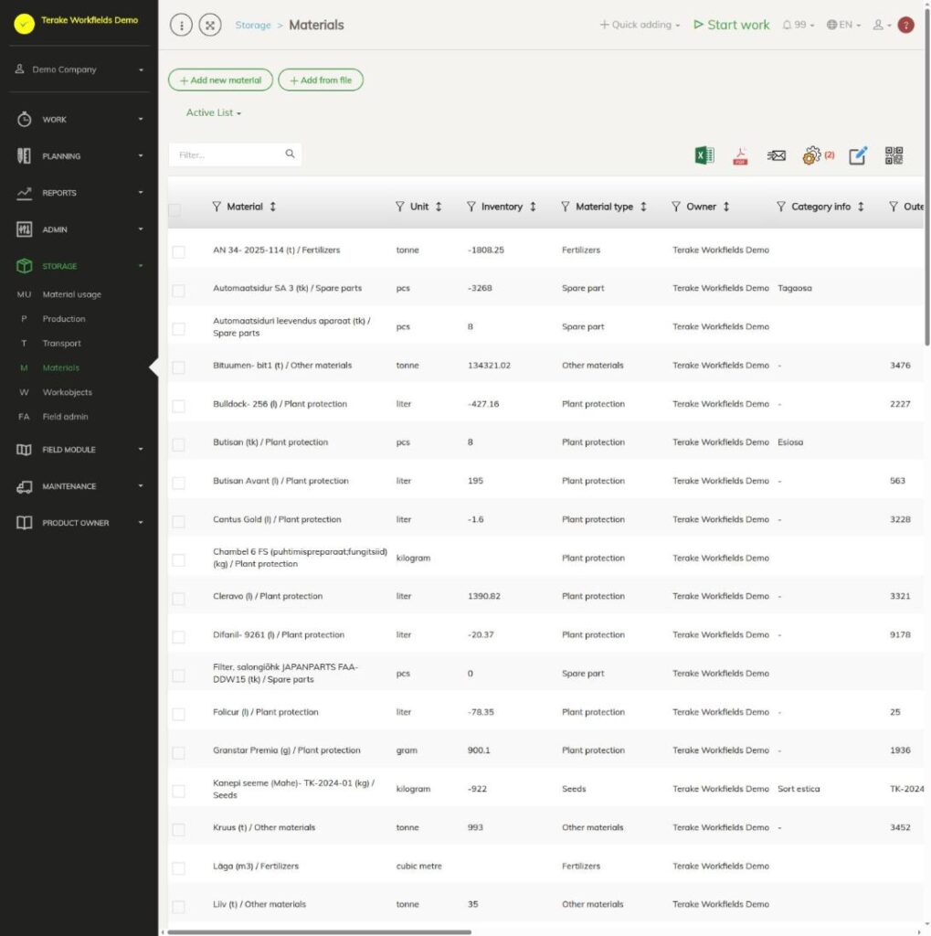
Task: Go to Production in sidebar
Action: coord(64,319)
